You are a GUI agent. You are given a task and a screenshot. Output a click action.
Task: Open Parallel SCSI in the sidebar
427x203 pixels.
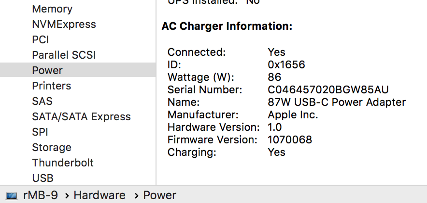click(x=64, y=55)
